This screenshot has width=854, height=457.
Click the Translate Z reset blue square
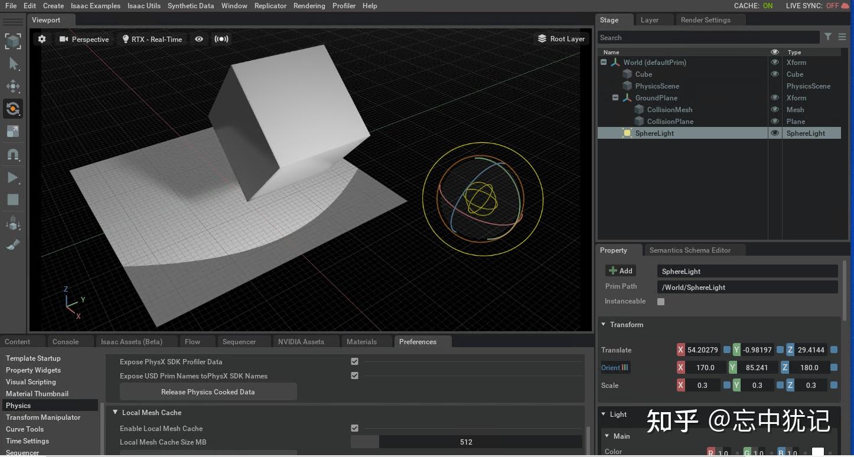coord(833,350)
